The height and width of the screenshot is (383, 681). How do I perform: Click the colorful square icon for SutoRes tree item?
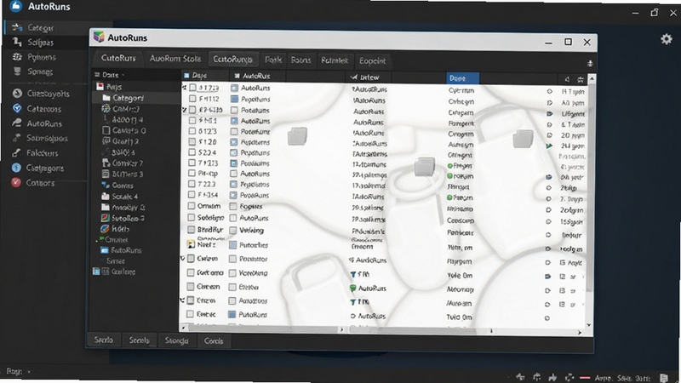coord(105,218)
